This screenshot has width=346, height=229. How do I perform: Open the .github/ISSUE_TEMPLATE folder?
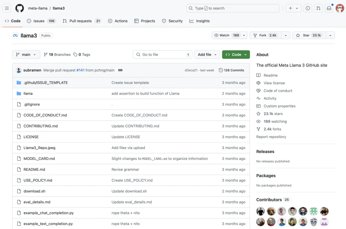coord(46,83)
